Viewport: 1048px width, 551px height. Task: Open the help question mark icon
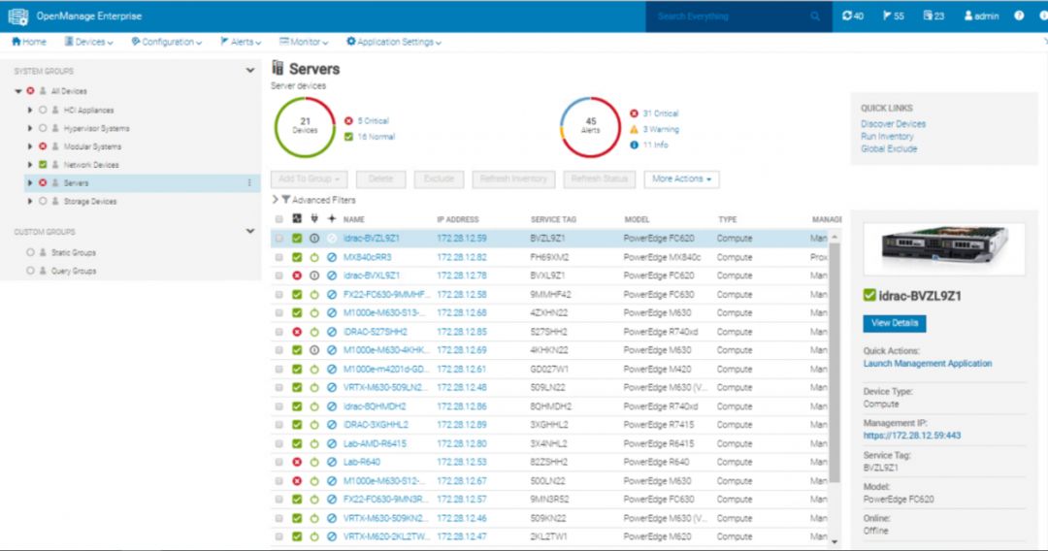pyautogui.click(x=1019, y=16)
